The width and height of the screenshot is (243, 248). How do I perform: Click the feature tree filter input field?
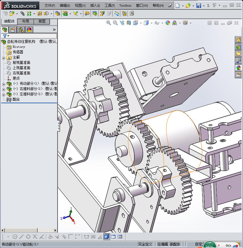tap(32, 36)
